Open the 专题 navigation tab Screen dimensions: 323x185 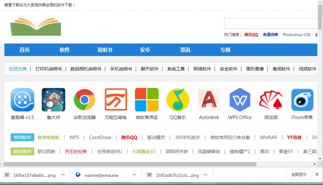(225, 50)
